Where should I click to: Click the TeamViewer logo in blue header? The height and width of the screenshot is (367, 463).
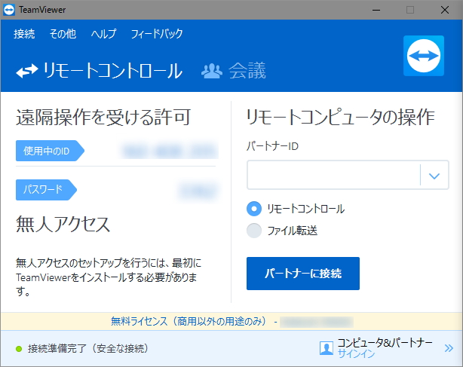(x=424, y=56)
